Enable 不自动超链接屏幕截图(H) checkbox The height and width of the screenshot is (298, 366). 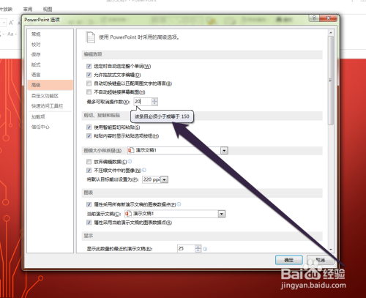[89, 92]
